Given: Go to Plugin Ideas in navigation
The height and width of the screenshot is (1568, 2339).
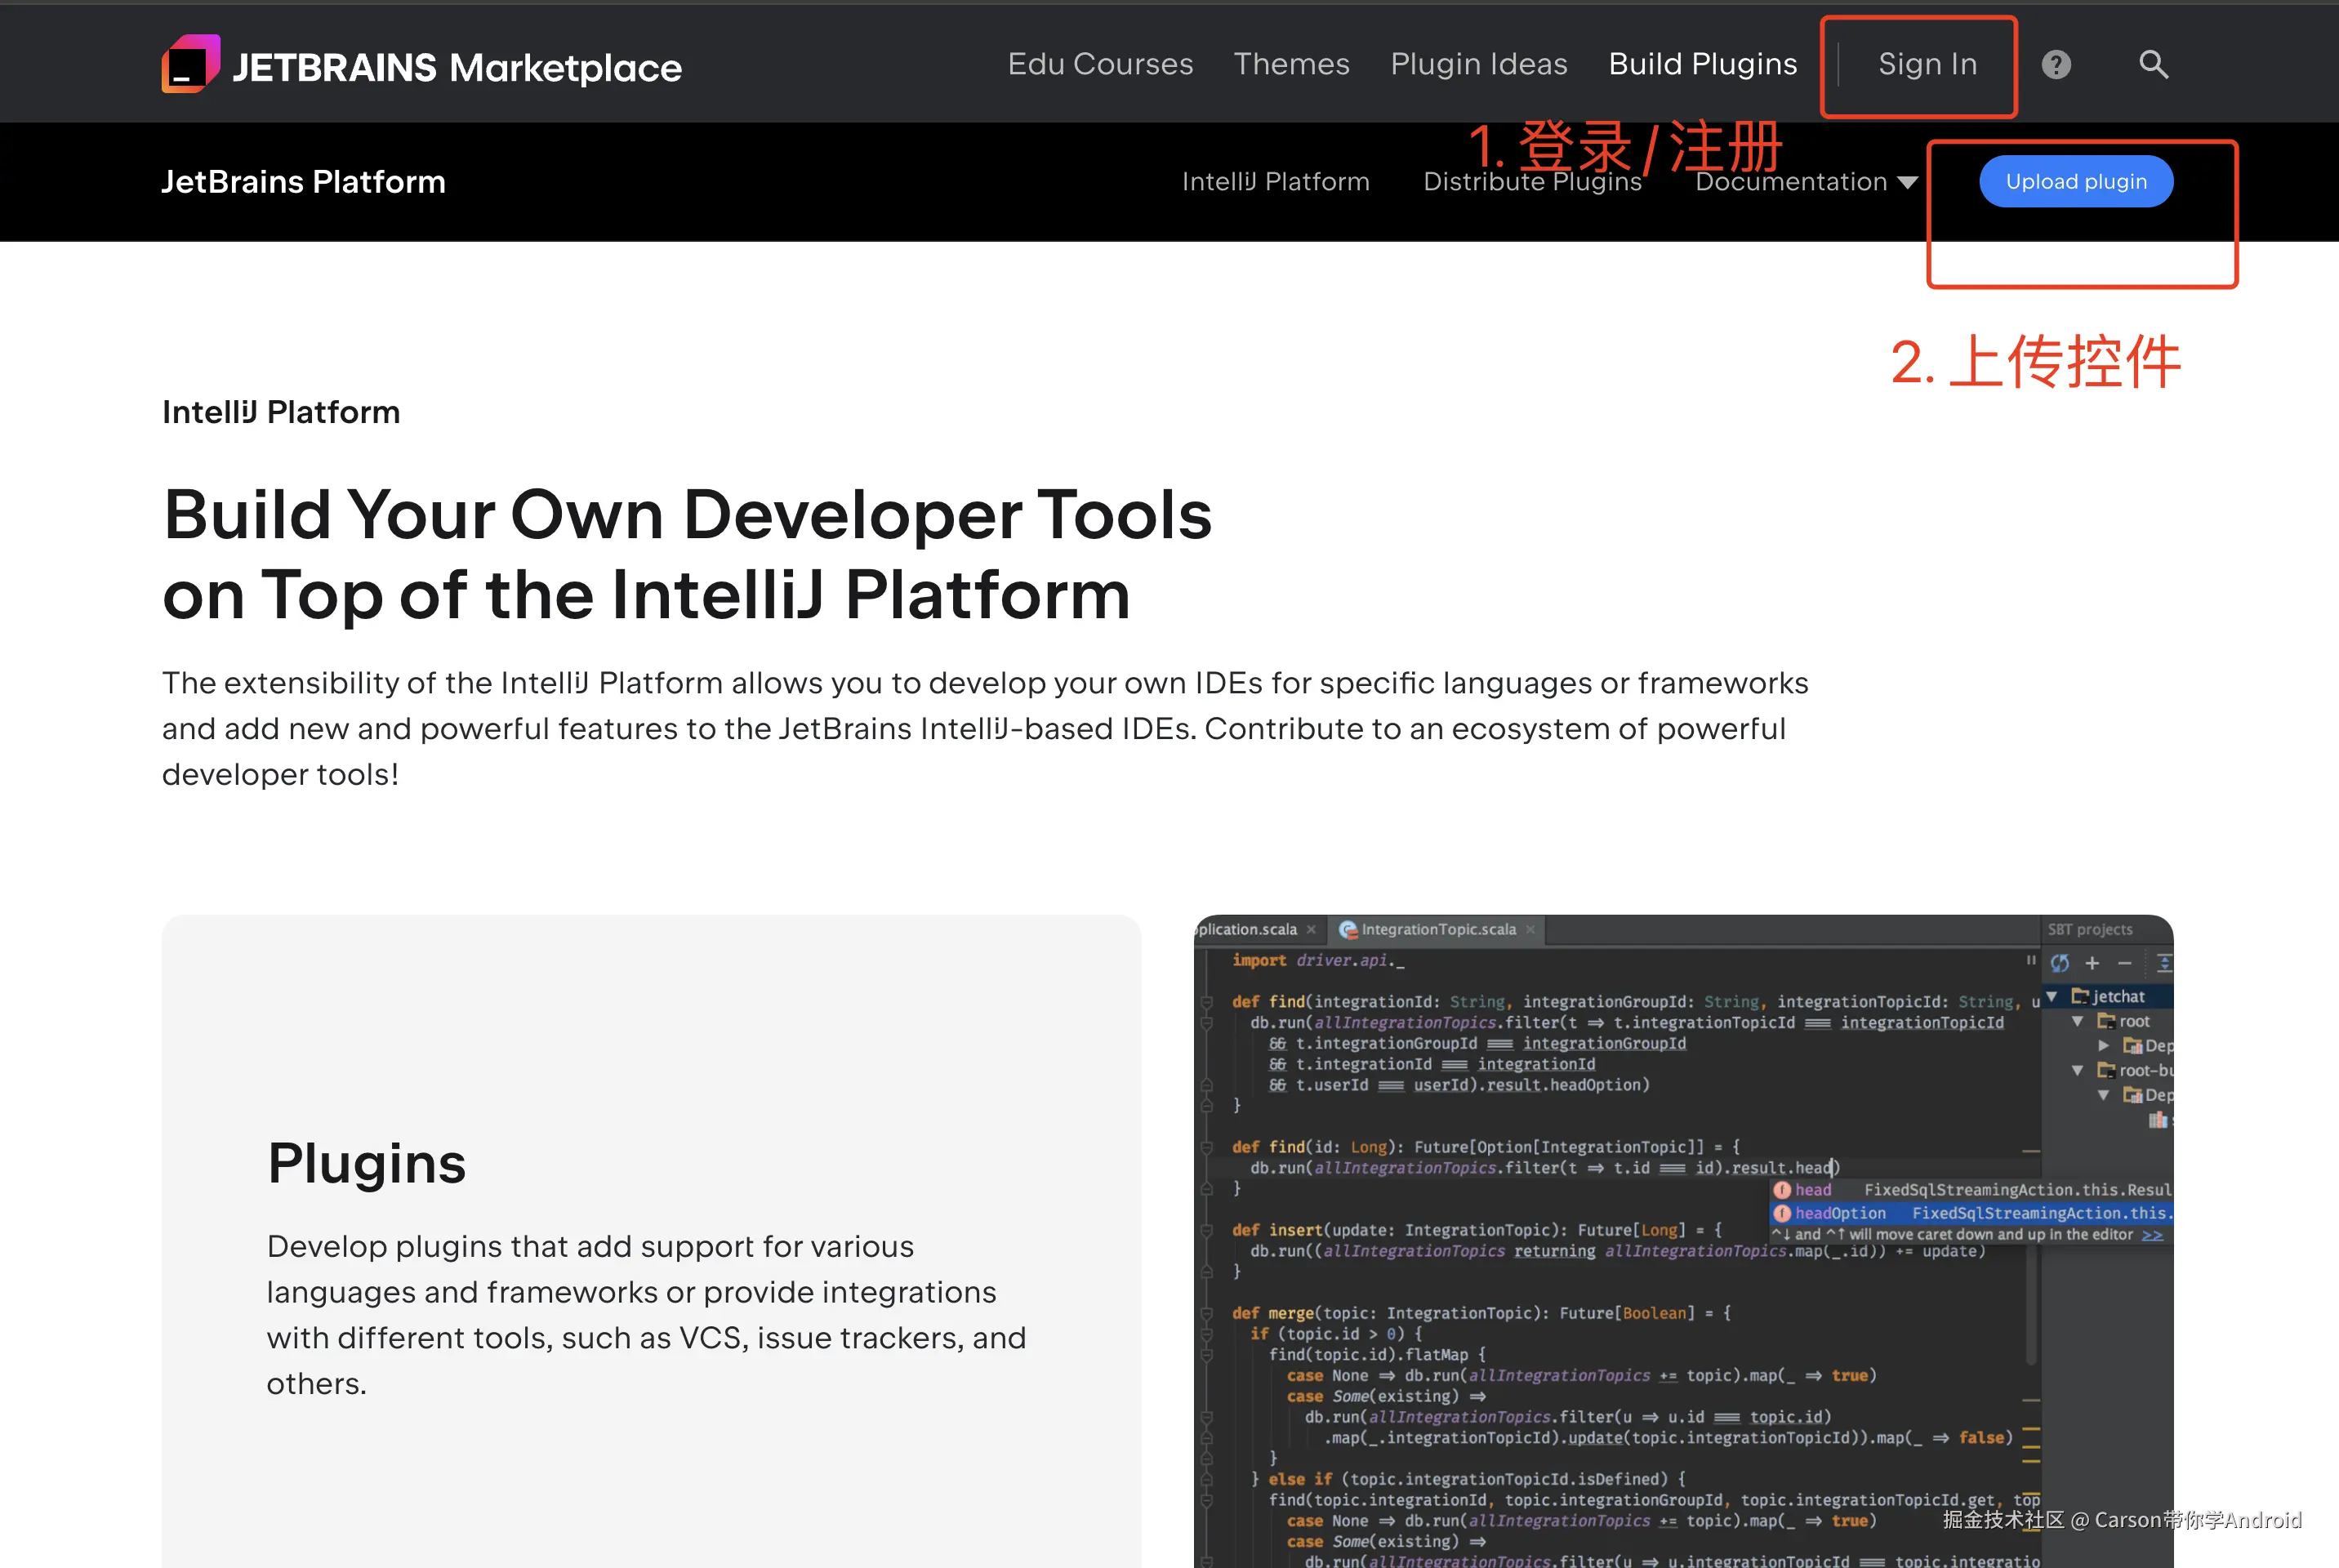Looking at the screenshot, I should (1478, 64).
